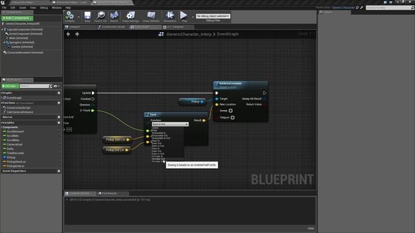Click the Update execution pin on the timeline node
This screenshot has width=415, height=233.
93,93
